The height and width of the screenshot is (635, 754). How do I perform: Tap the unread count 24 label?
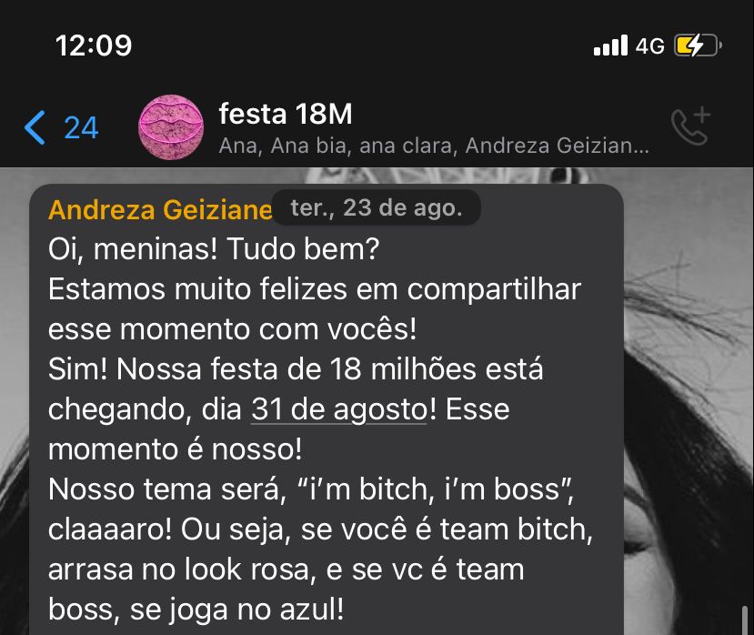pos(81,128)
